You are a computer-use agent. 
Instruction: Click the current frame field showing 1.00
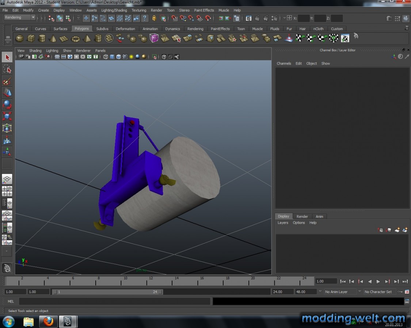click(x=326, y=281)
